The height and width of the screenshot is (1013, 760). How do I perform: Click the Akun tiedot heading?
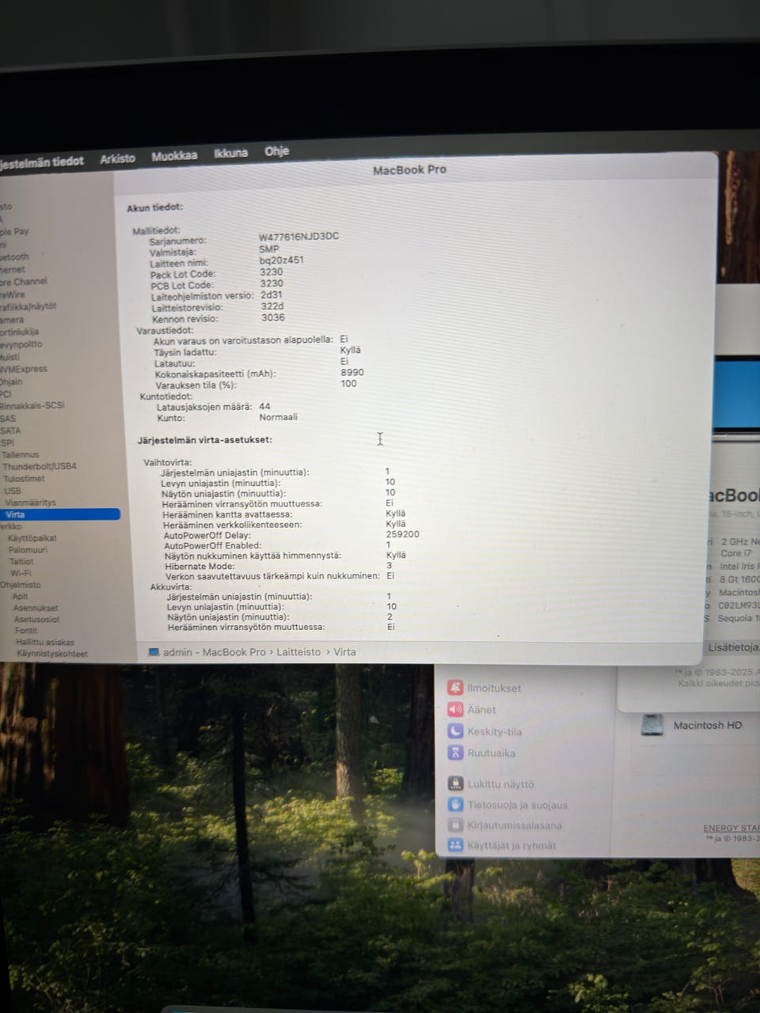155,207
